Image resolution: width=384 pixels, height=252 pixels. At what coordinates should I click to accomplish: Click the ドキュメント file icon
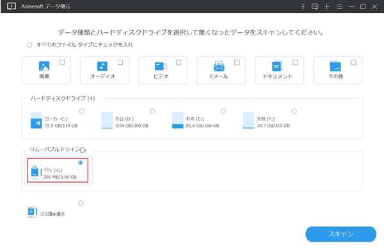(x=277, y=66)
